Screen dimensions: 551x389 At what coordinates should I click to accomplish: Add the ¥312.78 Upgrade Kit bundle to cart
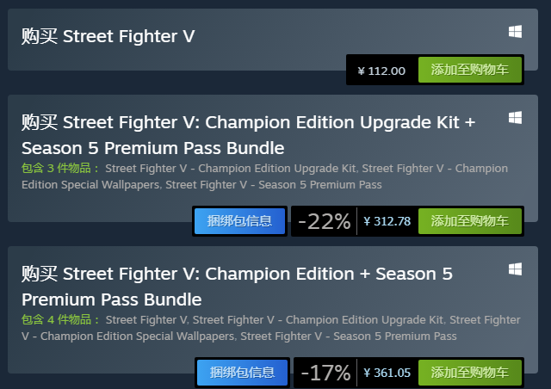click(470, 221)
